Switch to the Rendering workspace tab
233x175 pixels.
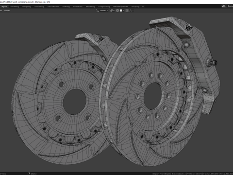click(x=90, y=7)
